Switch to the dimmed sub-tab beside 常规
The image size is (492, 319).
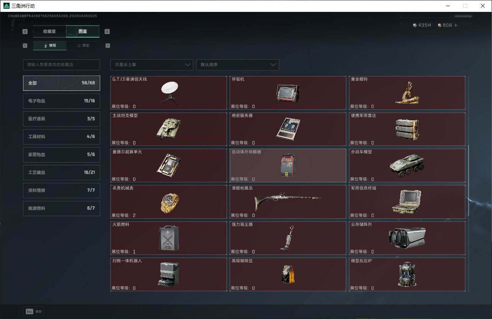[x=83, y=46]
